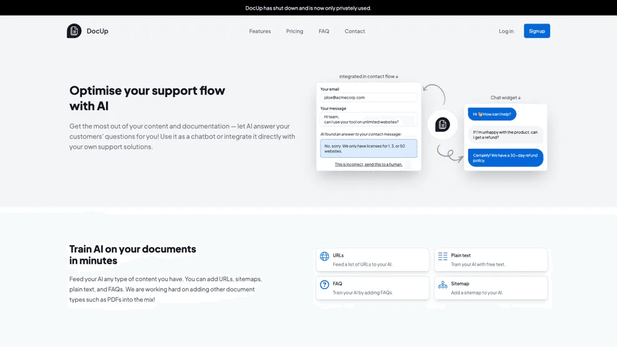The width and height of the screenshot is (617, 347).
Task: Click the blue Sign up button
Action: [x=537, y=31]
